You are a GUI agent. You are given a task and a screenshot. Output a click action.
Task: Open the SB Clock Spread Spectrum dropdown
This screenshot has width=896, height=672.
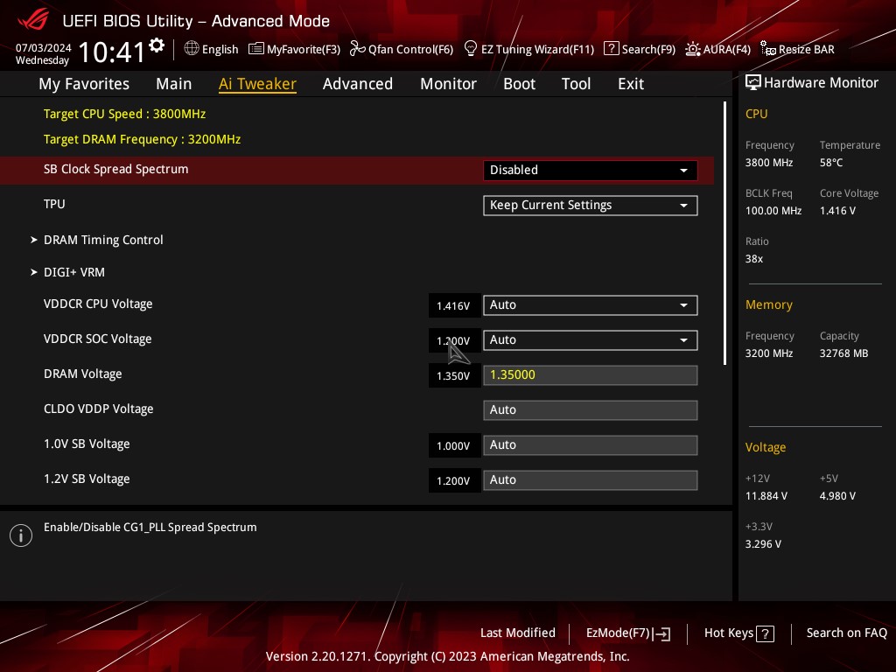click(x=591, y=171)
